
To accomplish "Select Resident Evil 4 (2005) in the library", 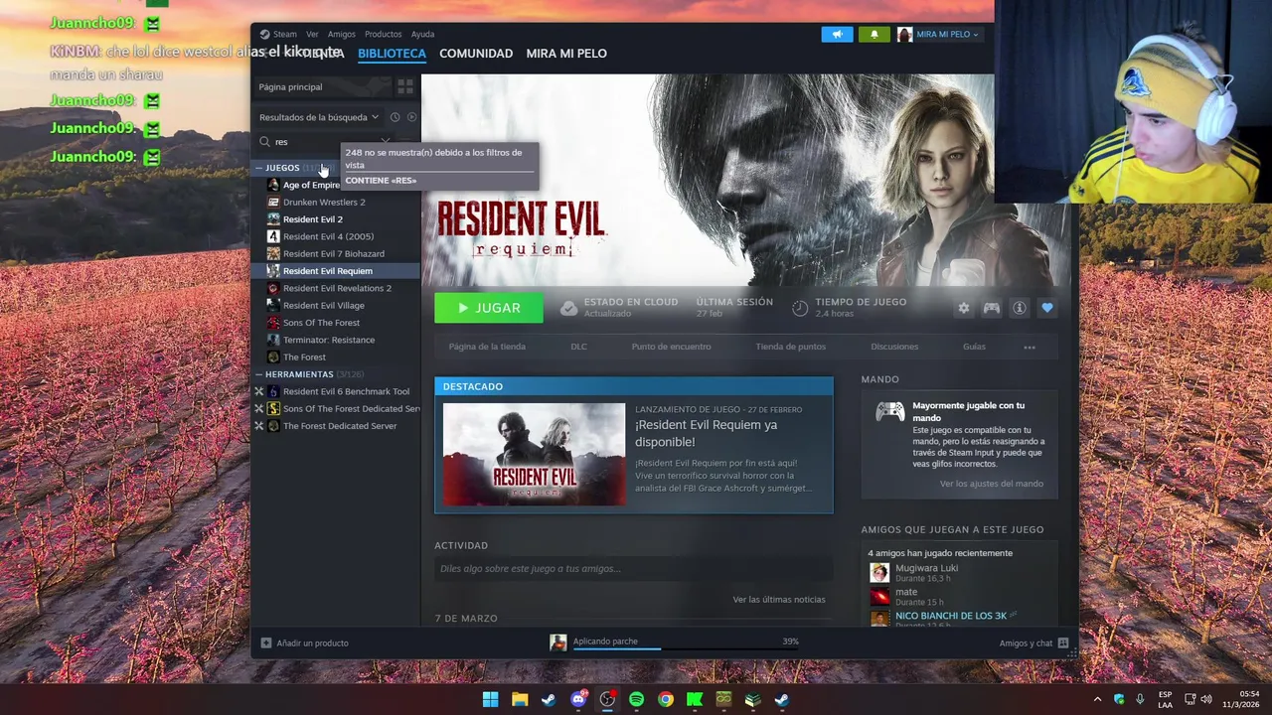I will tap(328, 236).
